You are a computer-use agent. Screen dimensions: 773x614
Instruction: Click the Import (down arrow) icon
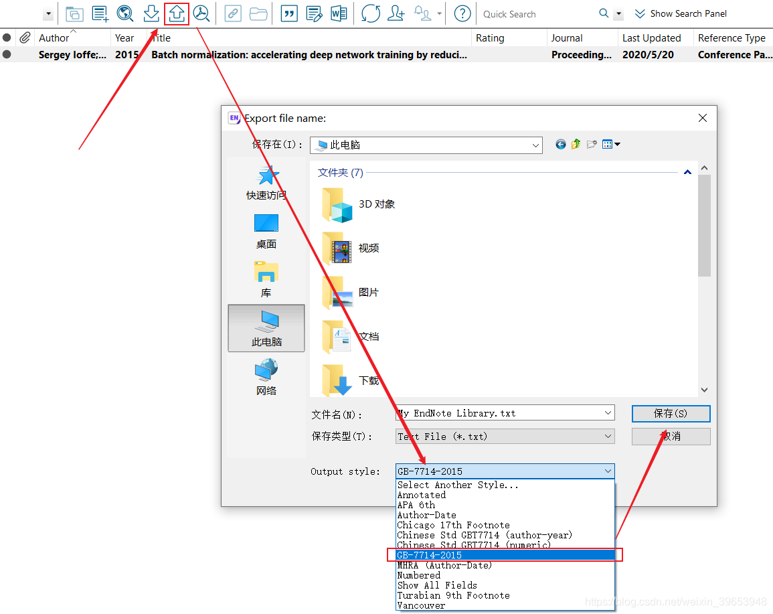coord(151,14)
